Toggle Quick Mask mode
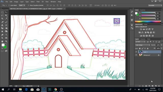Image resolution: width=163 pixels, height=92 pixels. tap(2, 51)
